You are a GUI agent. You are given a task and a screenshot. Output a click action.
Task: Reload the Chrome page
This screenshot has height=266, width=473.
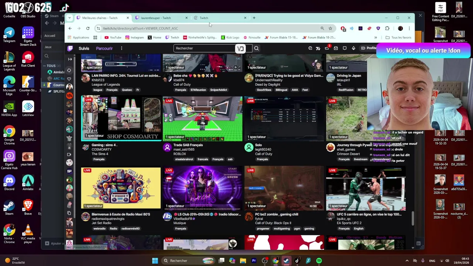tap(88, 28)
